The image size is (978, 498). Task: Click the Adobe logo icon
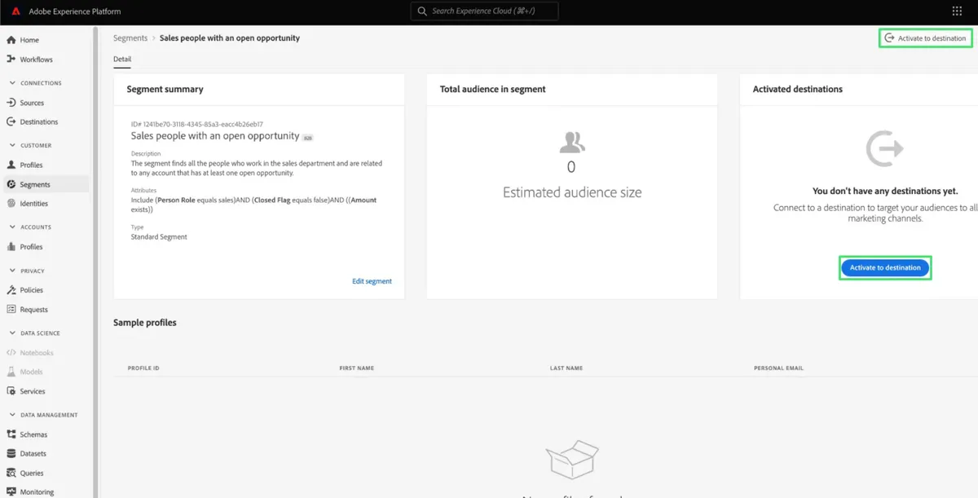pos(15,11)
